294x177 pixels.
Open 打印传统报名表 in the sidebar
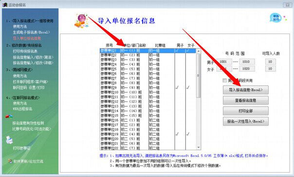pos(25,52)
